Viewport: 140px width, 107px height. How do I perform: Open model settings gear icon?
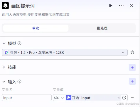(132, 52)
